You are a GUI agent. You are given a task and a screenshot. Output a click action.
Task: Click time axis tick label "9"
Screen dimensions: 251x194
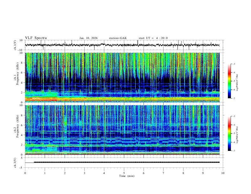[203, 173]
